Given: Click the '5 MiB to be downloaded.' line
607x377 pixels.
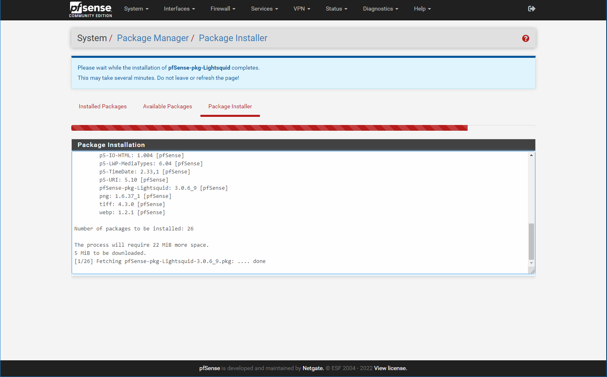Looking at the screenshot, I should [110, 253].
